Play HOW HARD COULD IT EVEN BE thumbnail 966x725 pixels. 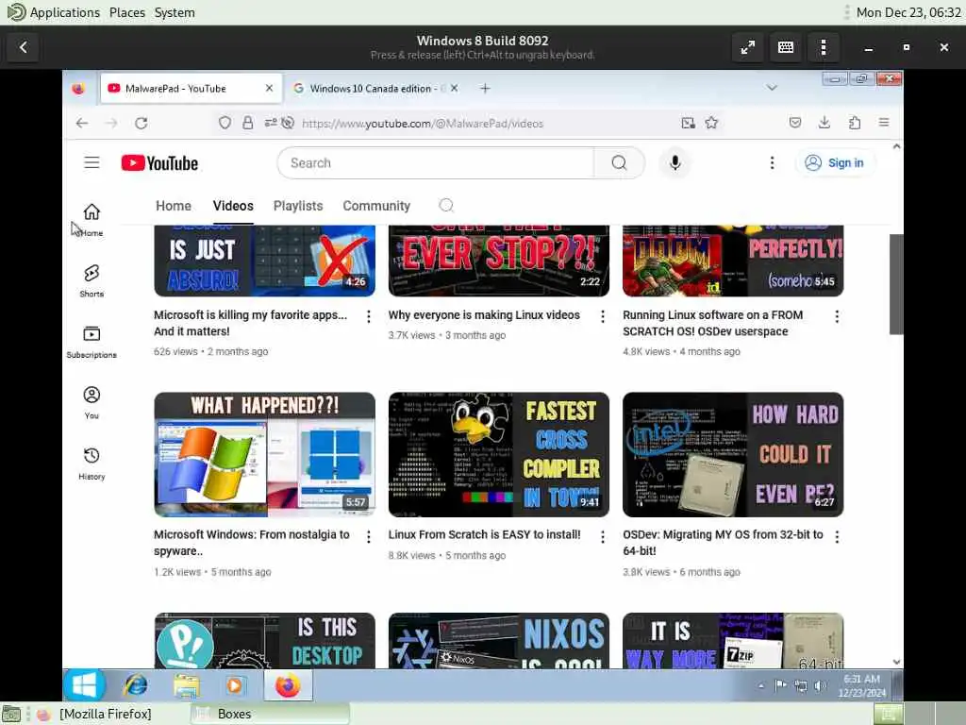733,454
